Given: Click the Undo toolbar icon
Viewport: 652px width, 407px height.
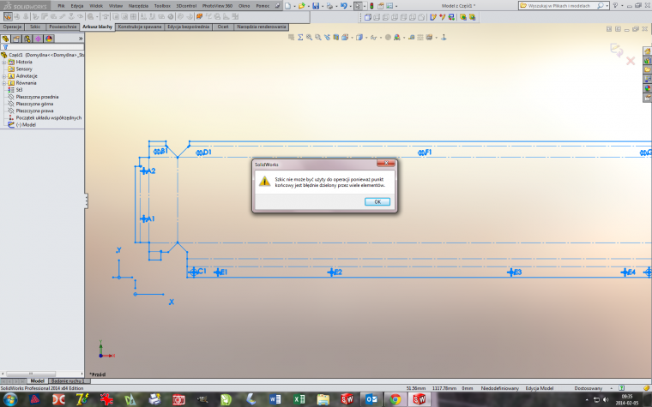Looking at the screenshot, I should (343, 6).
